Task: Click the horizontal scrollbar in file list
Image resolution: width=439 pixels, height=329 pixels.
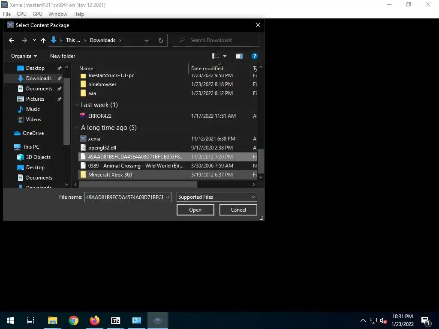Action: tap(138, 184)
